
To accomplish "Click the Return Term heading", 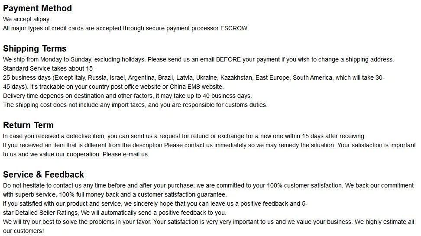I will [28, 125].
